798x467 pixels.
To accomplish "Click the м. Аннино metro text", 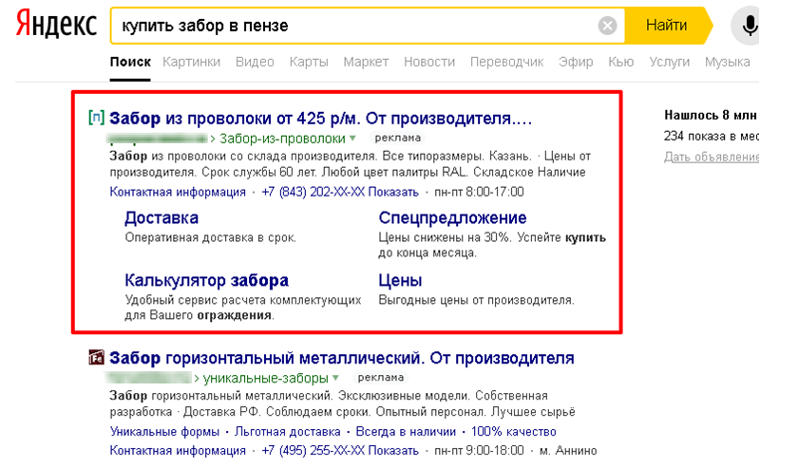I will (568, 451).
